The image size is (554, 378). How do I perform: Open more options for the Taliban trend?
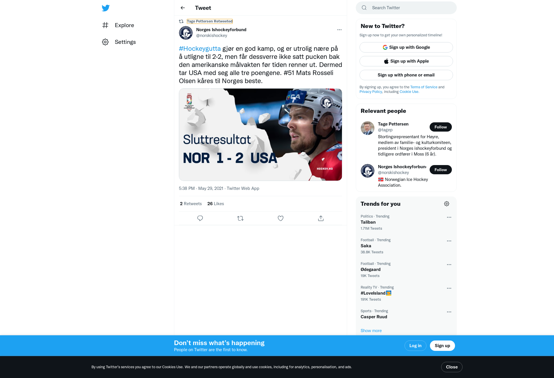449,217
